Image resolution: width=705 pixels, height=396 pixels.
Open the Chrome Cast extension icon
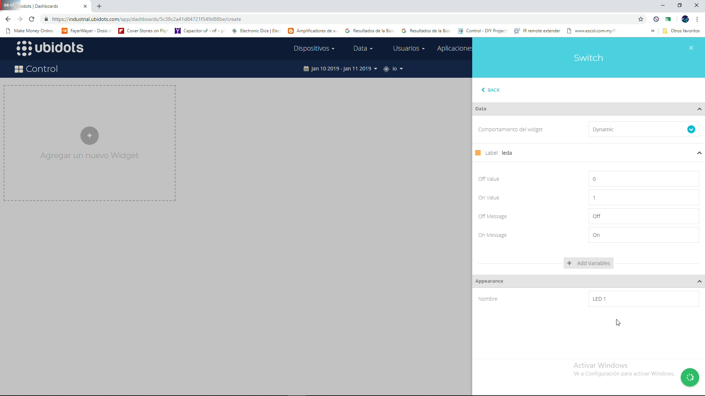(x=669, y=19)
